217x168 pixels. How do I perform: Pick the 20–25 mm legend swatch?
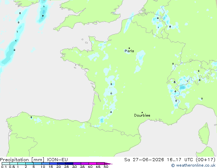coord(61,164)
